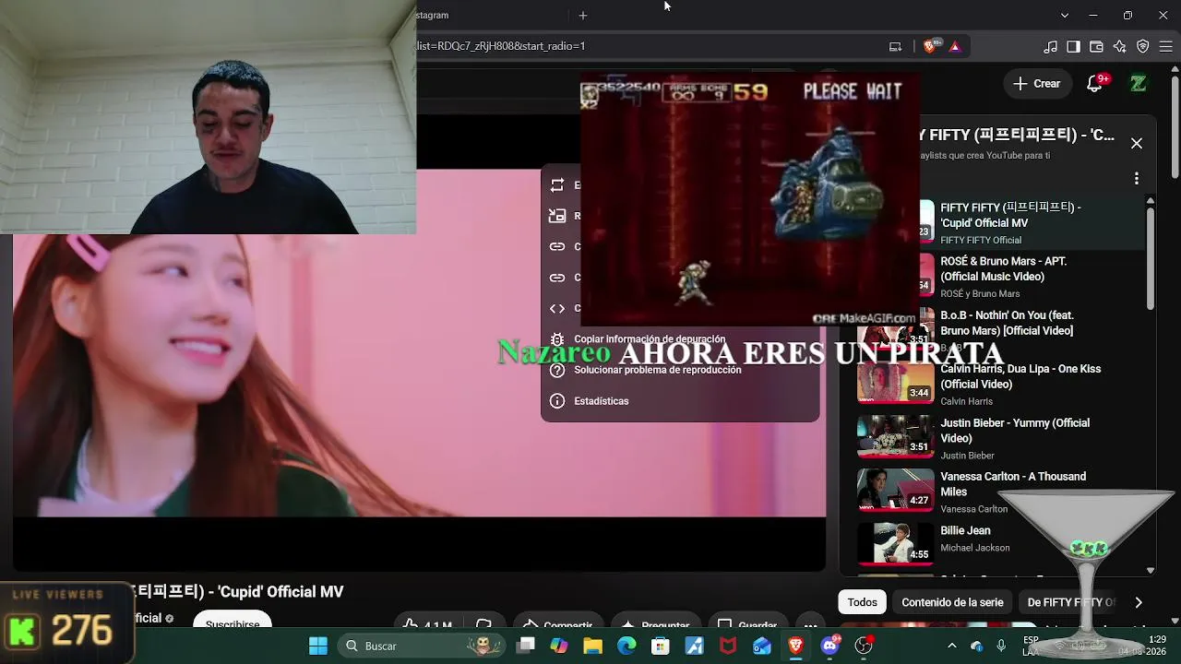Click Vanessa Carlton - A Thousand Miles title
This screenshot has height=664, width=1181.
(x=1013, y=484)
